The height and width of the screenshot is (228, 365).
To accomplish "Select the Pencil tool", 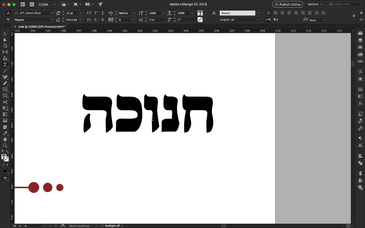I will (5, 83).
